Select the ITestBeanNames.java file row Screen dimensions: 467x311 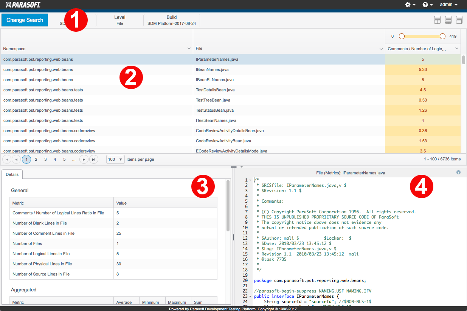click(216, 120)
